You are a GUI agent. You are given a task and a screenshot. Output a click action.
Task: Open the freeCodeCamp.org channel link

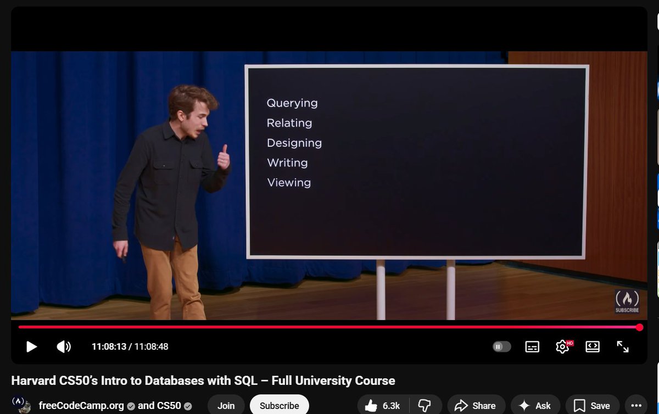tap(81, 406)
